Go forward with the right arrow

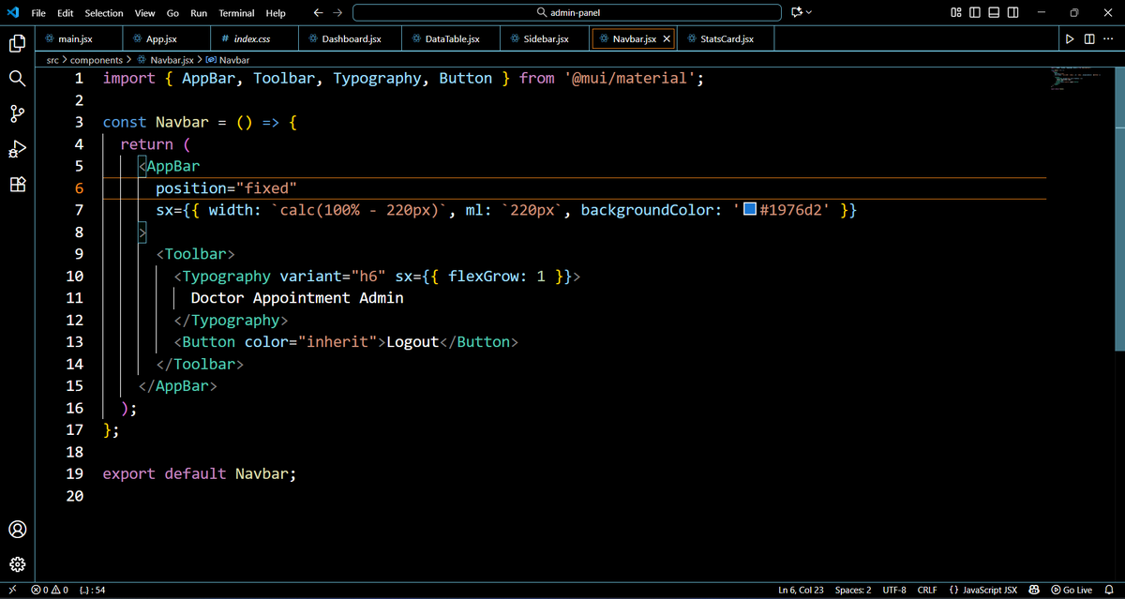[x=337, y=13]
